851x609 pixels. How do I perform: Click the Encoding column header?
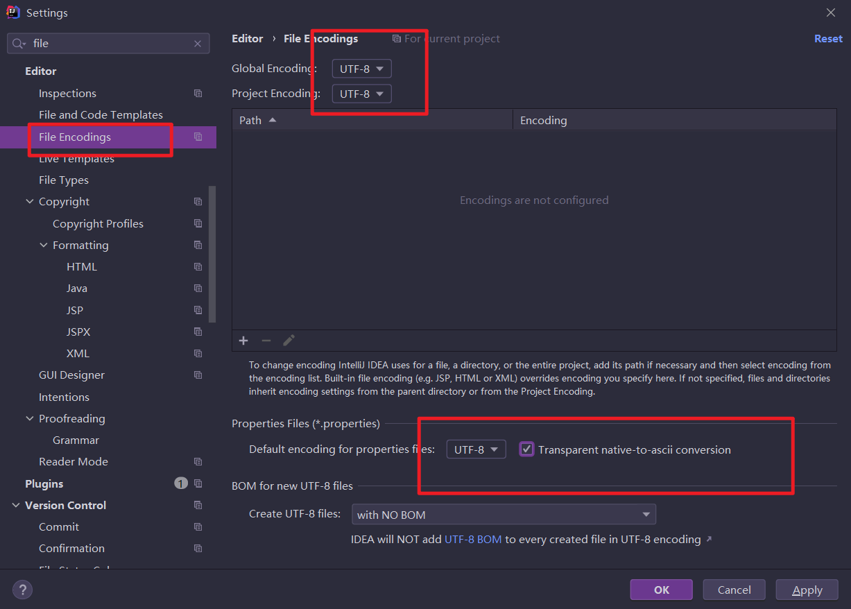click(x=674, y=120)
